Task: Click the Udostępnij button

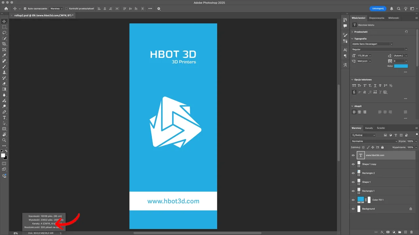Action: pyautogui.click(x=378, y=8)
